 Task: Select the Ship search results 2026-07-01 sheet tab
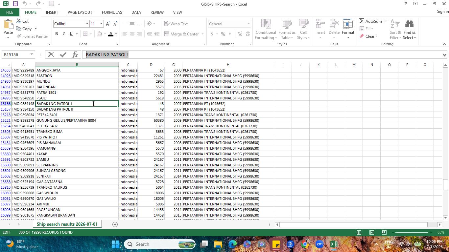tap(67, 224)
